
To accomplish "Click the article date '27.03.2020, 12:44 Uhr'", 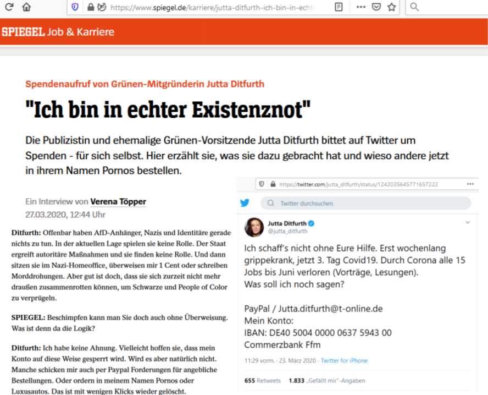I will pos(65,215).
